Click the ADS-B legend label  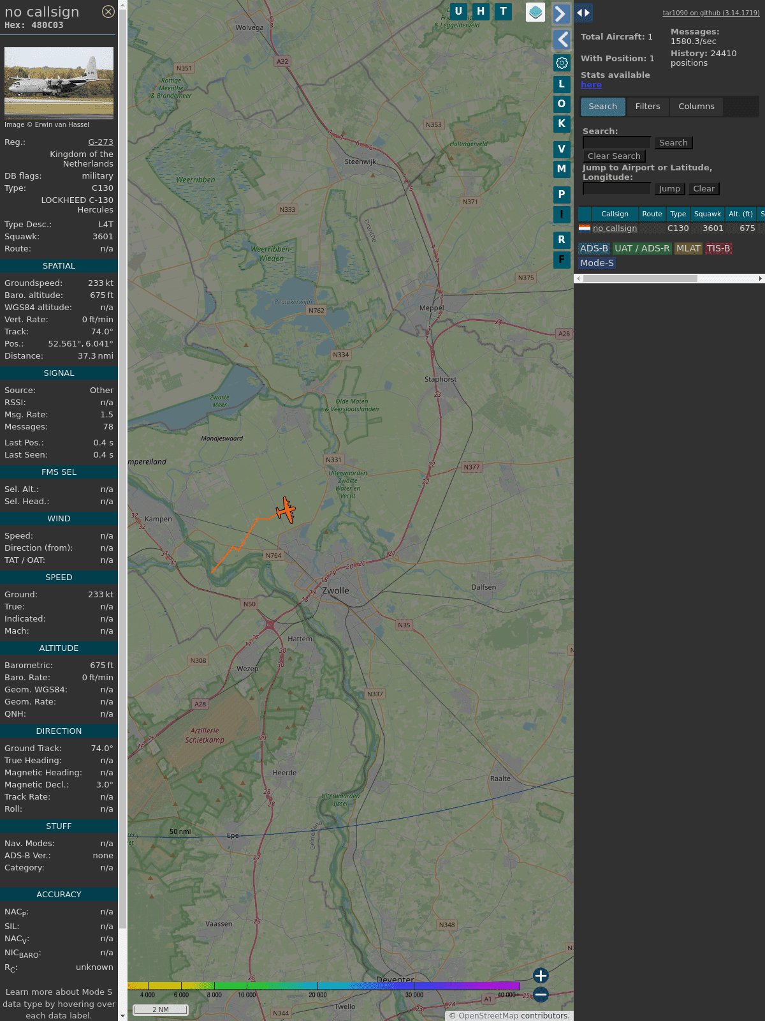coord(594,249)
